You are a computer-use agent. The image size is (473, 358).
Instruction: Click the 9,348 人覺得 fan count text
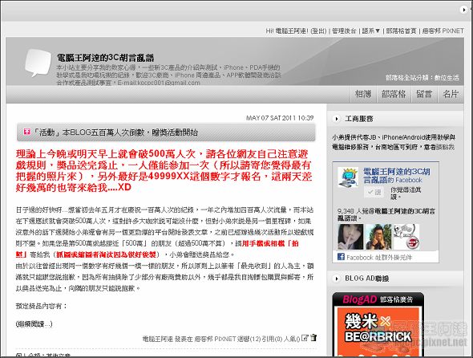point(386,214)
